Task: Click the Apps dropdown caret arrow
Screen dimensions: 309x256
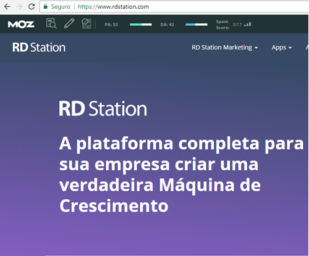Action: (290, 47)
